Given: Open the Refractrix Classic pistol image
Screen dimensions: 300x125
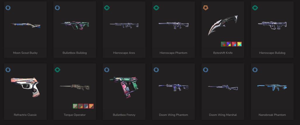Looking at the screenshot, I should pos(25,87).
